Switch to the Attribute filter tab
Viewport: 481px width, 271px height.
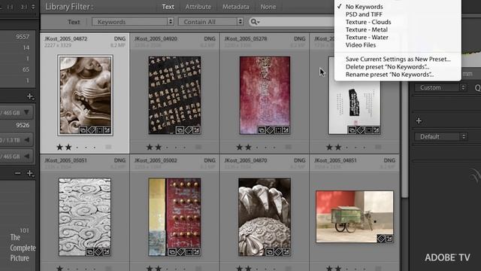pyautogui.click(x=198, y=7)
